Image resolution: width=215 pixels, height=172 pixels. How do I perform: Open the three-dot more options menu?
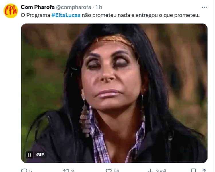point(204,7)
